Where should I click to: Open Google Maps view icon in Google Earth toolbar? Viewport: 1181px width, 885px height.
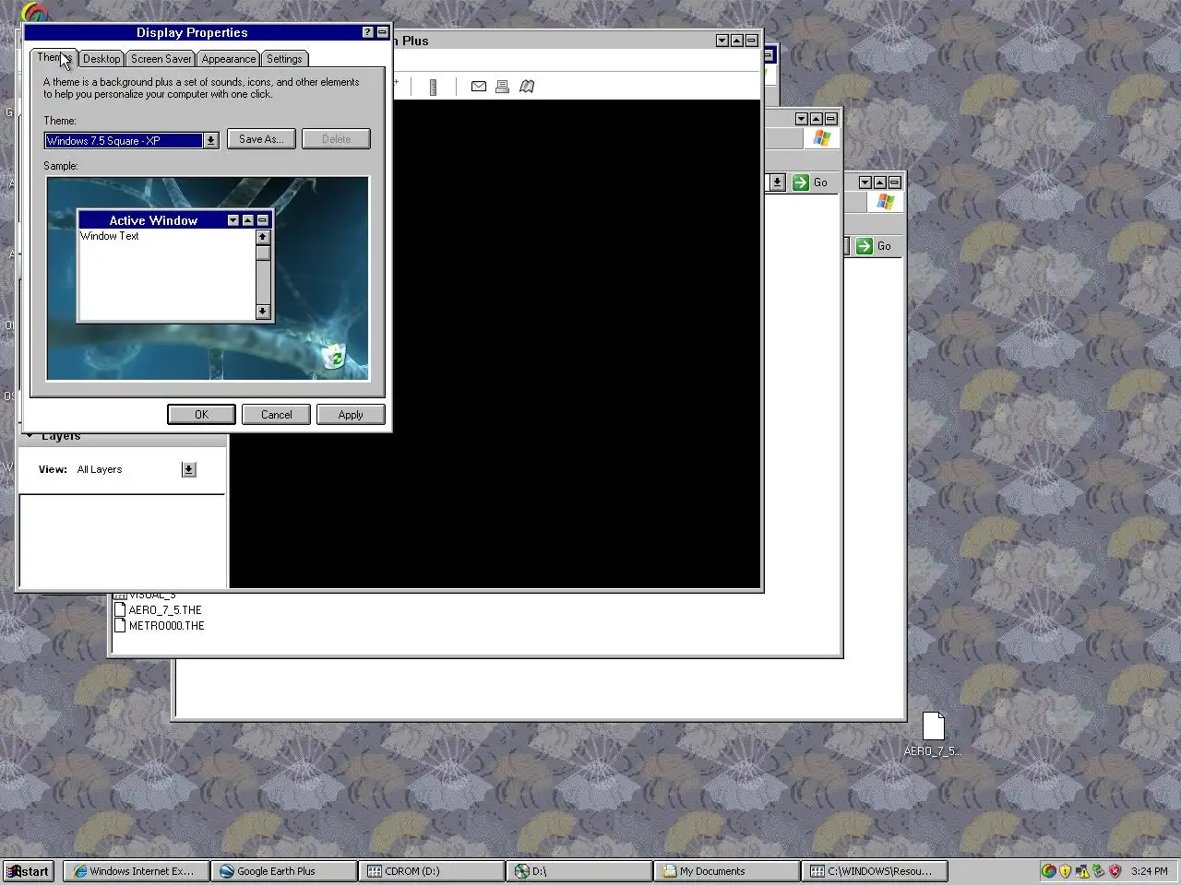point(527,87)
